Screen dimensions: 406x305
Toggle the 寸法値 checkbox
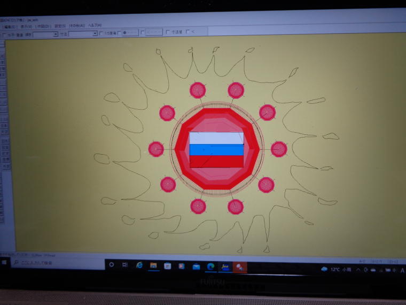168,32
